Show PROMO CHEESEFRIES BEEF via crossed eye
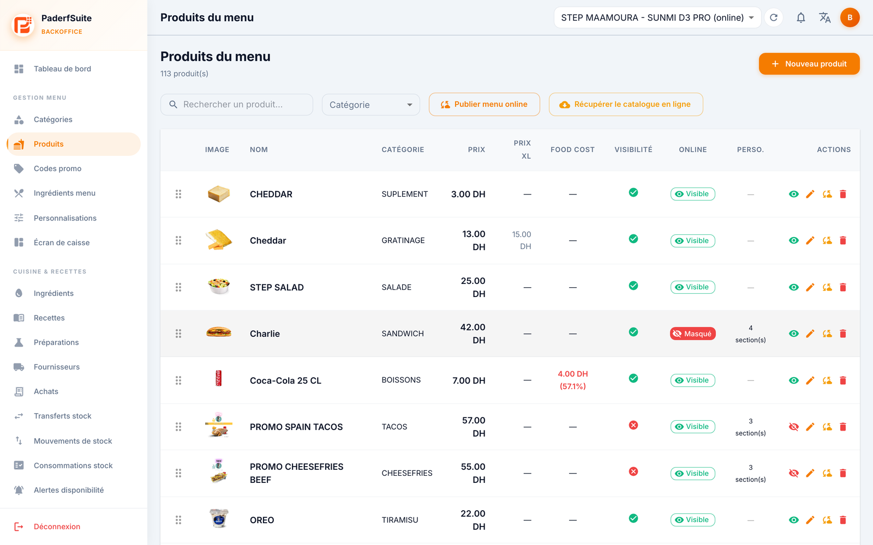The height and width of the screenshot is (545, 873). [794, 473]
